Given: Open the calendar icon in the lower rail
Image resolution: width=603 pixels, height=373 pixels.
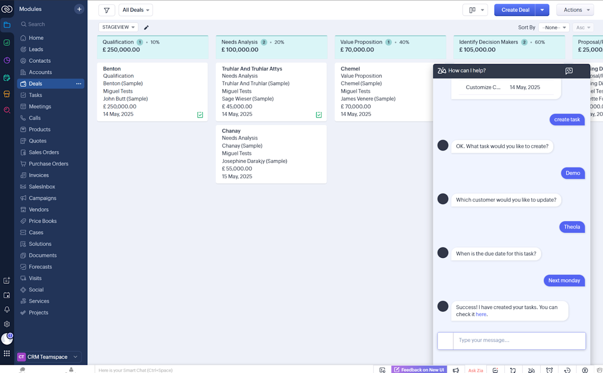Looking at the screenshot, I should pos(7,295).
